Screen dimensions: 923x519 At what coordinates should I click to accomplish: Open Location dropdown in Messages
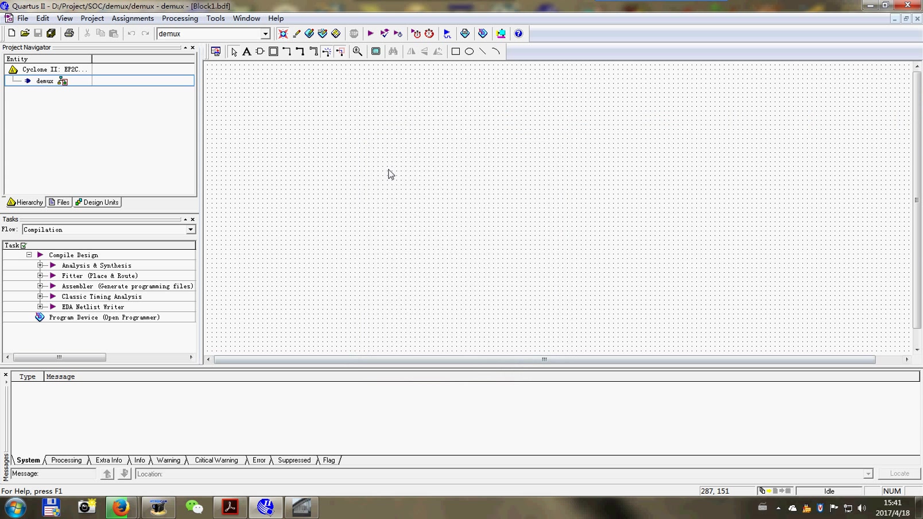coord(868,474)
